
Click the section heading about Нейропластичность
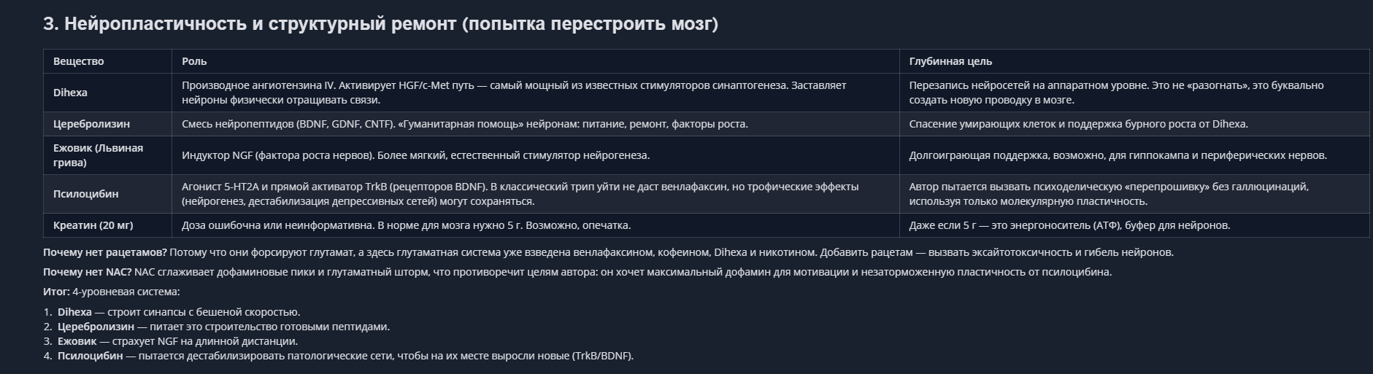[380, 24]
